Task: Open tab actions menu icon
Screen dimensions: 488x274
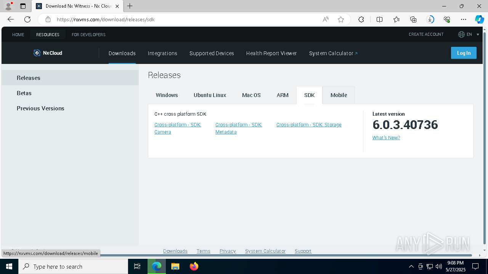Action: [x=23, y=6]
